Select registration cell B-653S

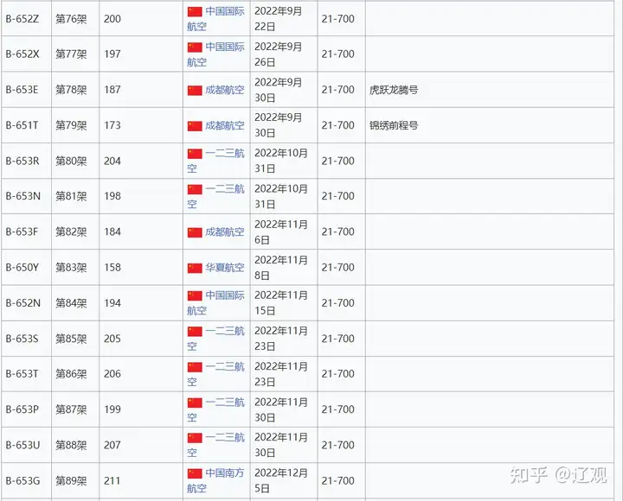tap(26, 339)
